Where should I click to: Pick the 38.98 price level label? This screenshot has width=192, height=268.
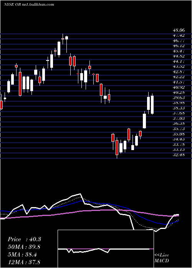(178, 103)
